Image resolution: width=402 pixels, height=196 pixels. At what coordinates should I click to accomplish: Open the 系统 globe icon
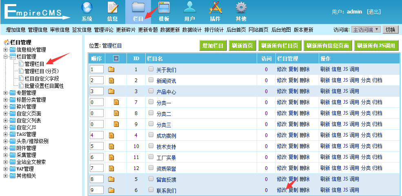coord(87,8)
